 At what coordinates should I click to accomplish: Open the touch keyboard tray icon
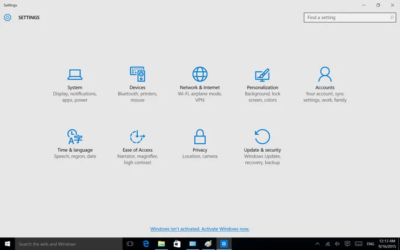coord(358,244)
